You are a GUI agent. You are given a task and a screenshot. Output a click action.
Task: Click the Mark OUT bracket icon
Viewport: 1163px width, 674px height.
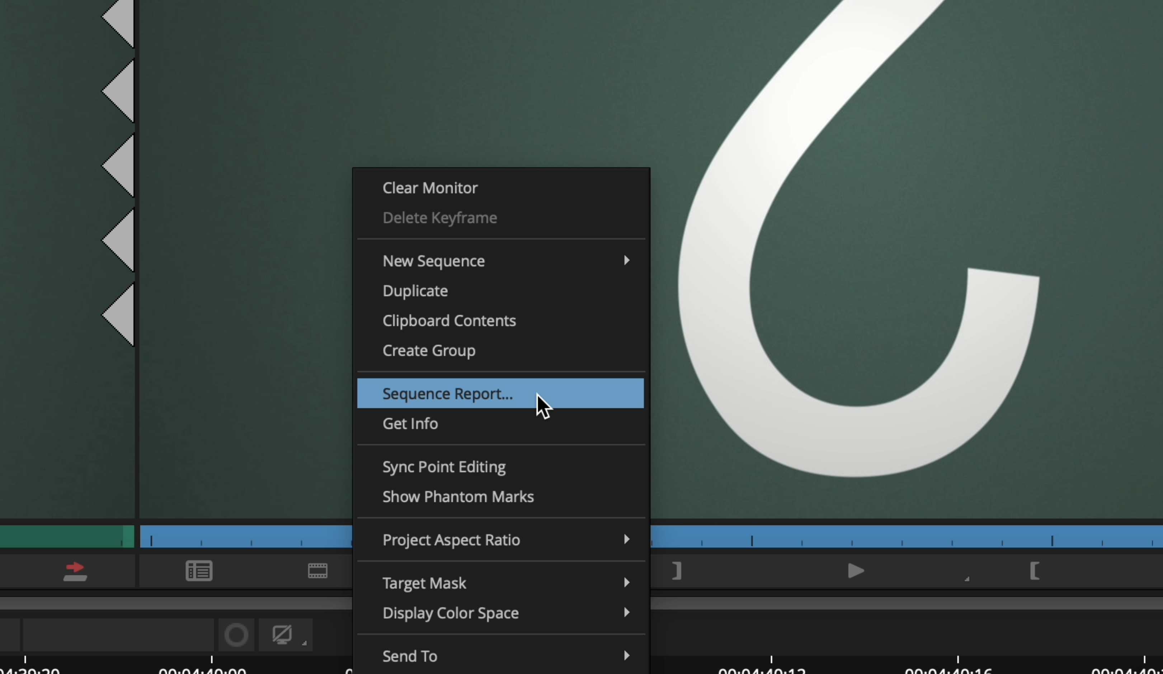[677, 571]
